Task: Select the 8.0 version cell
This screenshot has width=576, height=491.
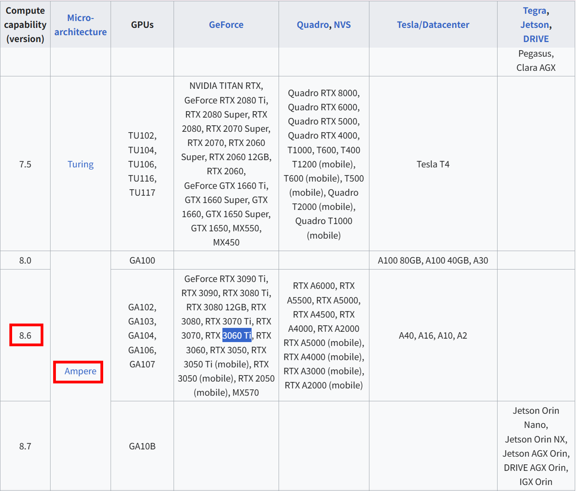Action: click(25, 260)
